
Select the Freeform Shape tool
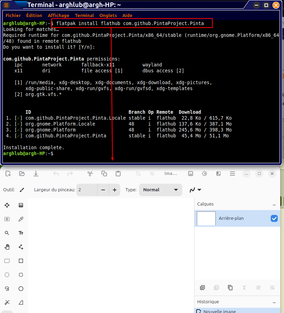point(21,303)
